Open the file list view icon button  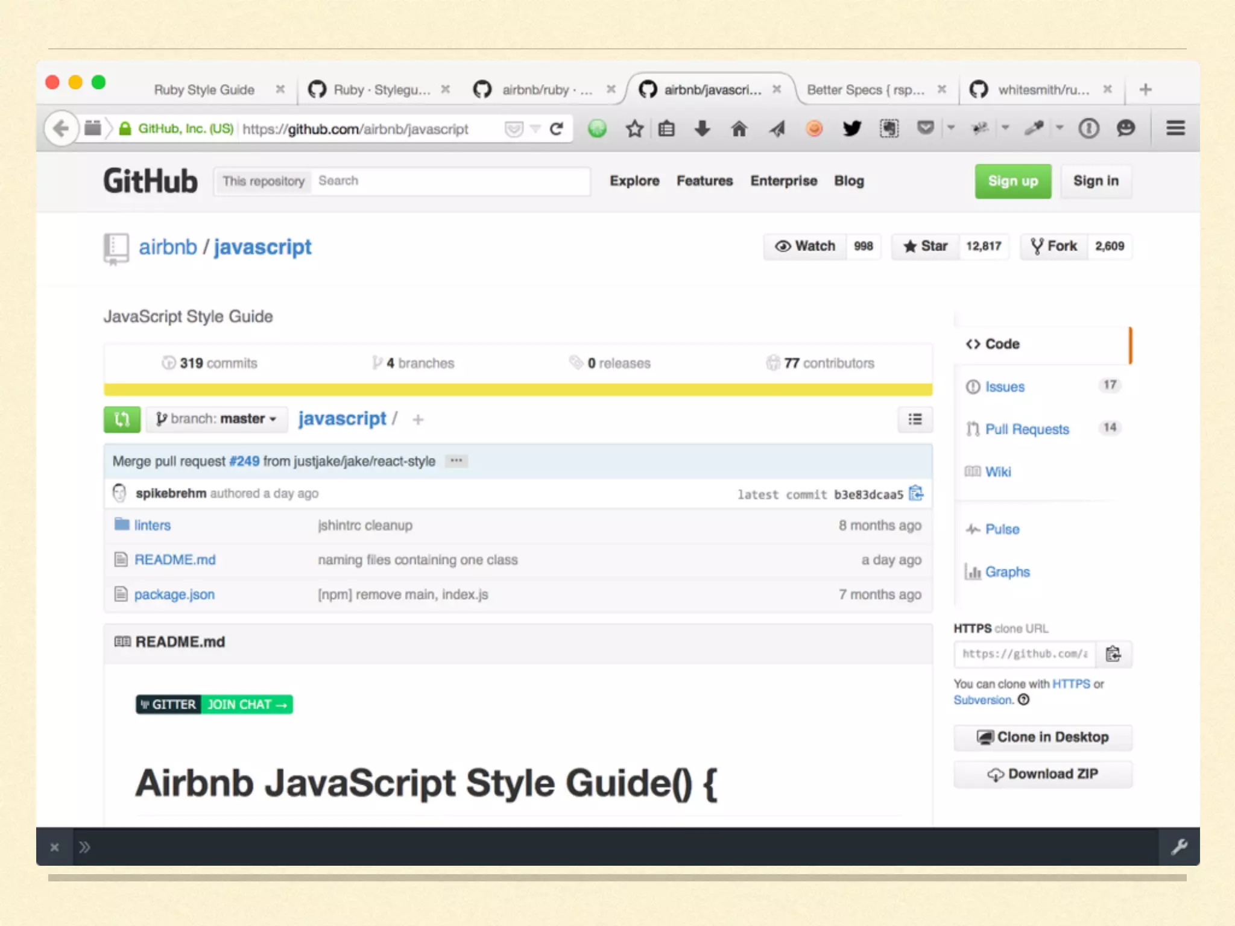[915, 419]
